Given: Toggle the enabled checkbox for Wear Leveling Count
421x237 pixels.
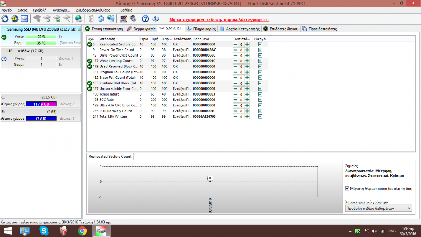Looking at the screenshot, I should pos(260,61).
